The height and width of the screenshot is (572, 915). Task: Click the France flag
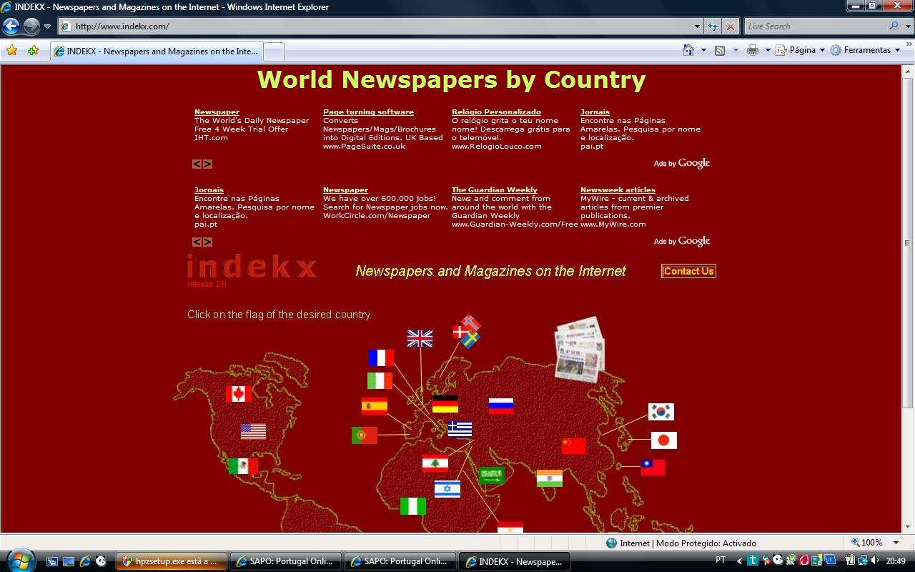point(381,357)
